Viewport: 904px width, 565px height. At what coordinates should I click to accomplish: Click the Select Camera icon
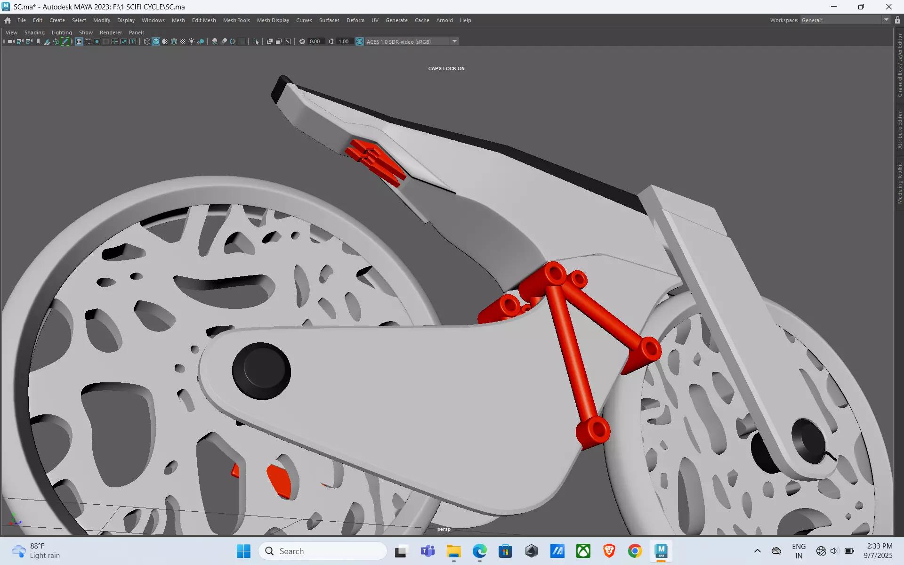pyautogui.click(x=11, y=41)
